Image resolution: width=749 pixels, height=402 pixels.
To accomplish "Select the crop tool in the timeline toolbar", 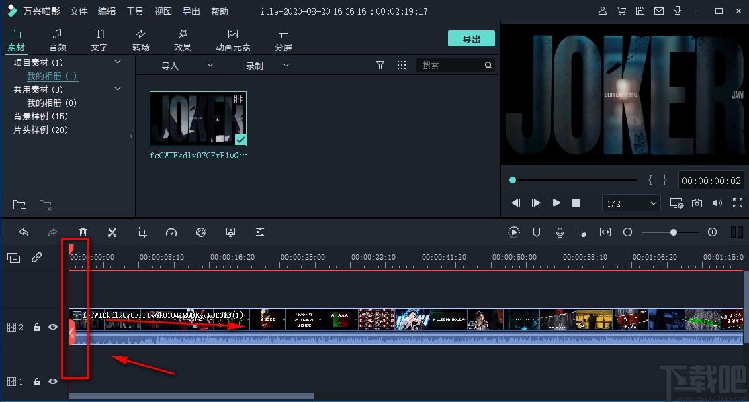I will tap(142, 232).
